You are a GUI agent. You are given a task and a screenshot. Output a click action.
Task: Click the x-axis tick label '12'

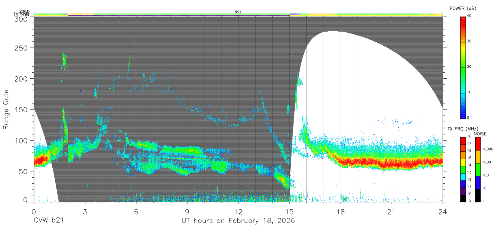[x=238, y=212]
